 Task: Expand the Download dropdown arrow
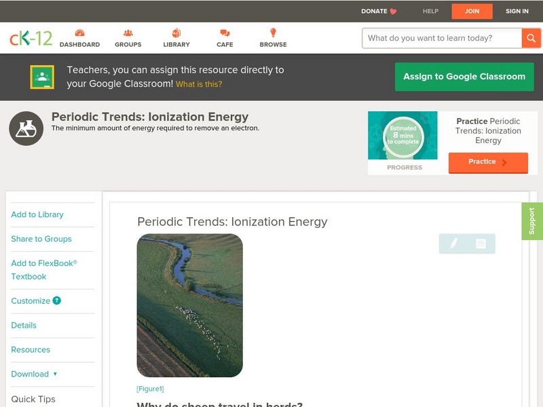(x=55, y=374)
